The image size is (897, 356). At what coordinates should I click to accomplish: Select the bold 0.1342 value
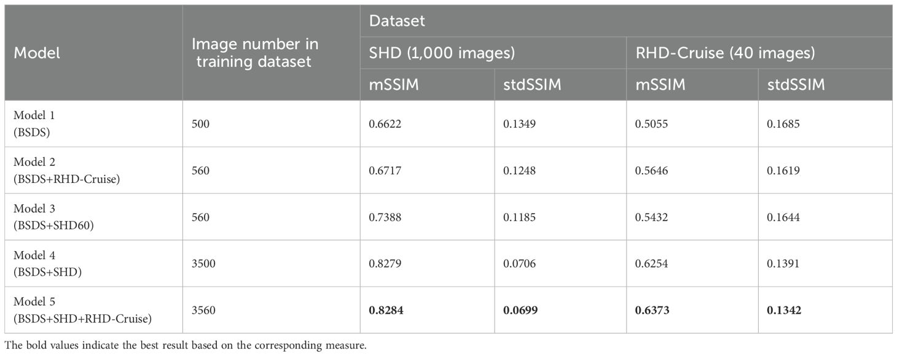point(784,311)
